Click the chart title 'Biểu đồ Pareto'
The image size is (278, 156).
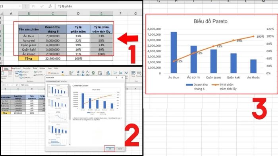tap(210, 21)
